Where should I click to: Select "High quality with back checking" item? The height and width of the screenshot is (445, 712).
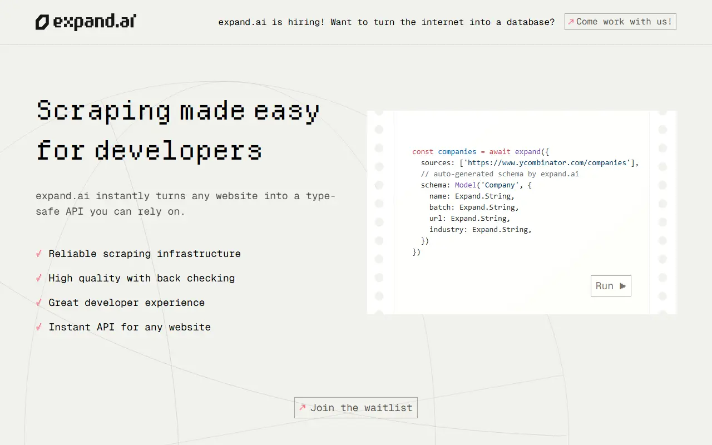point(136,278)
